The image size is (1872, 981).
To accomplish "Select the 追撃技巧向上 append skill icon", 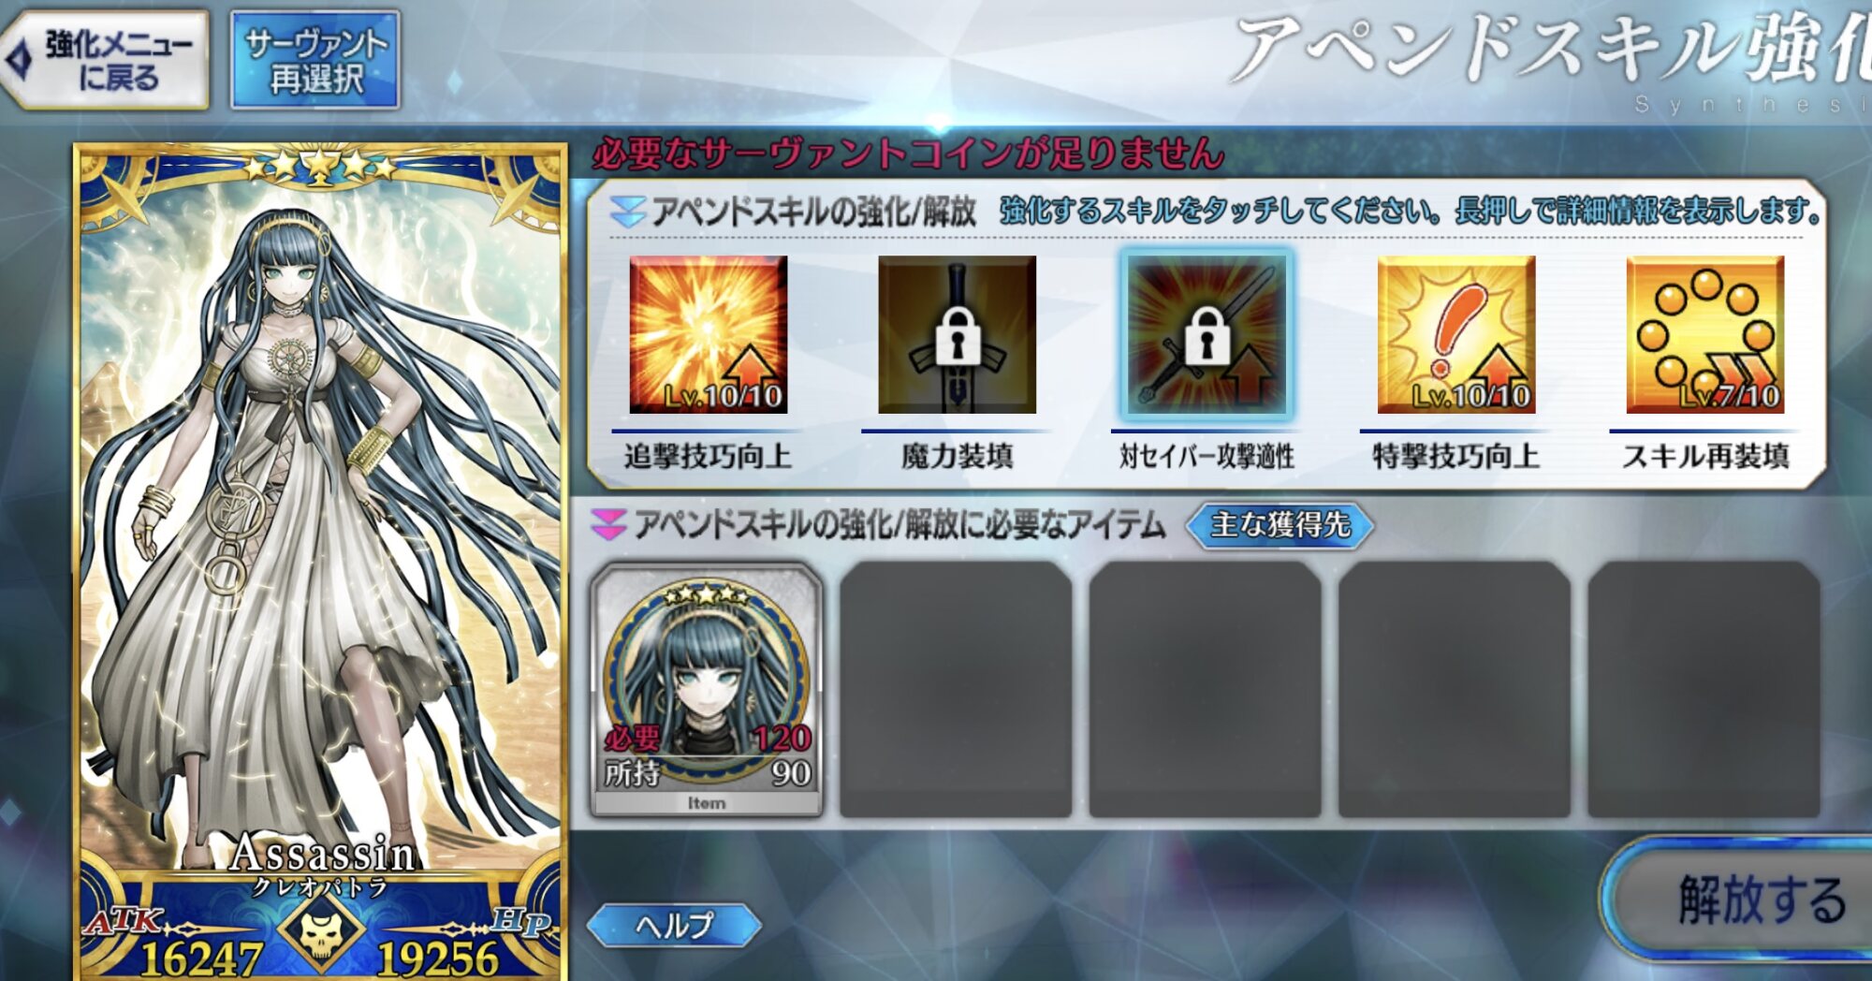I will pos(709,334).
